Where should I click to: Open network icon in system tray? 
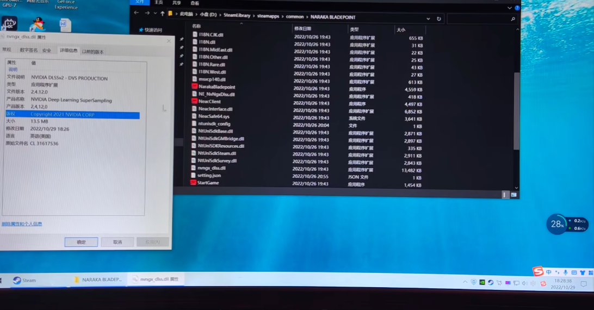(516, 283)
